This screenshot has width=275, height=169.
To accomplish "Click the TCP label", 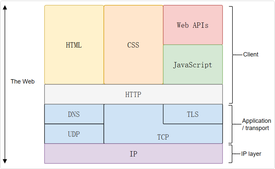I will pyautogui.click(x=163, y=137).
